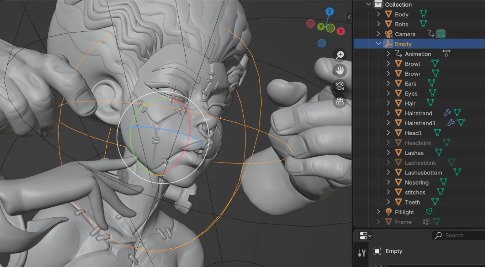The height and width of the screenshot is (268, 486).
Task: Click the Head1 mesh data icon
Action: pos(437,133)
